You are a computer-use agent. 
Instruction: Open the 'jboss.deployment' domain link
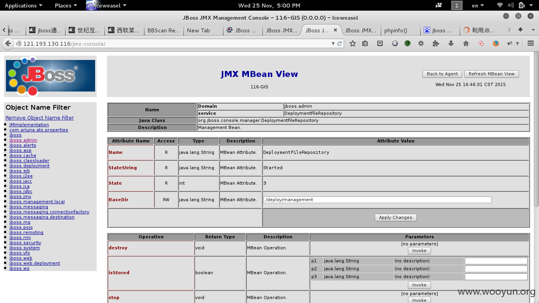(29, 166)
